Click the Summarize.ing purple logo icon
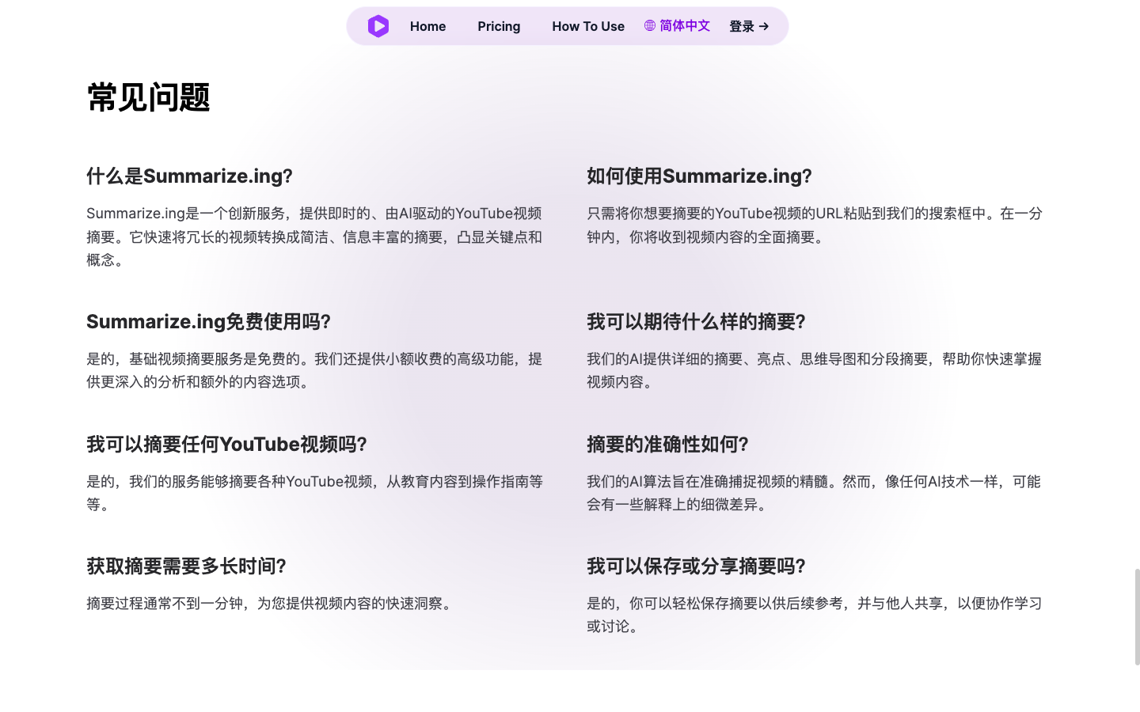 [x=378, y=26]
